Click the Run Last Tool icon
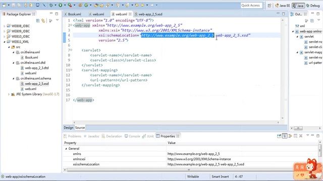The width and height of the screenshot is (323, 181). tap(70, 5)
